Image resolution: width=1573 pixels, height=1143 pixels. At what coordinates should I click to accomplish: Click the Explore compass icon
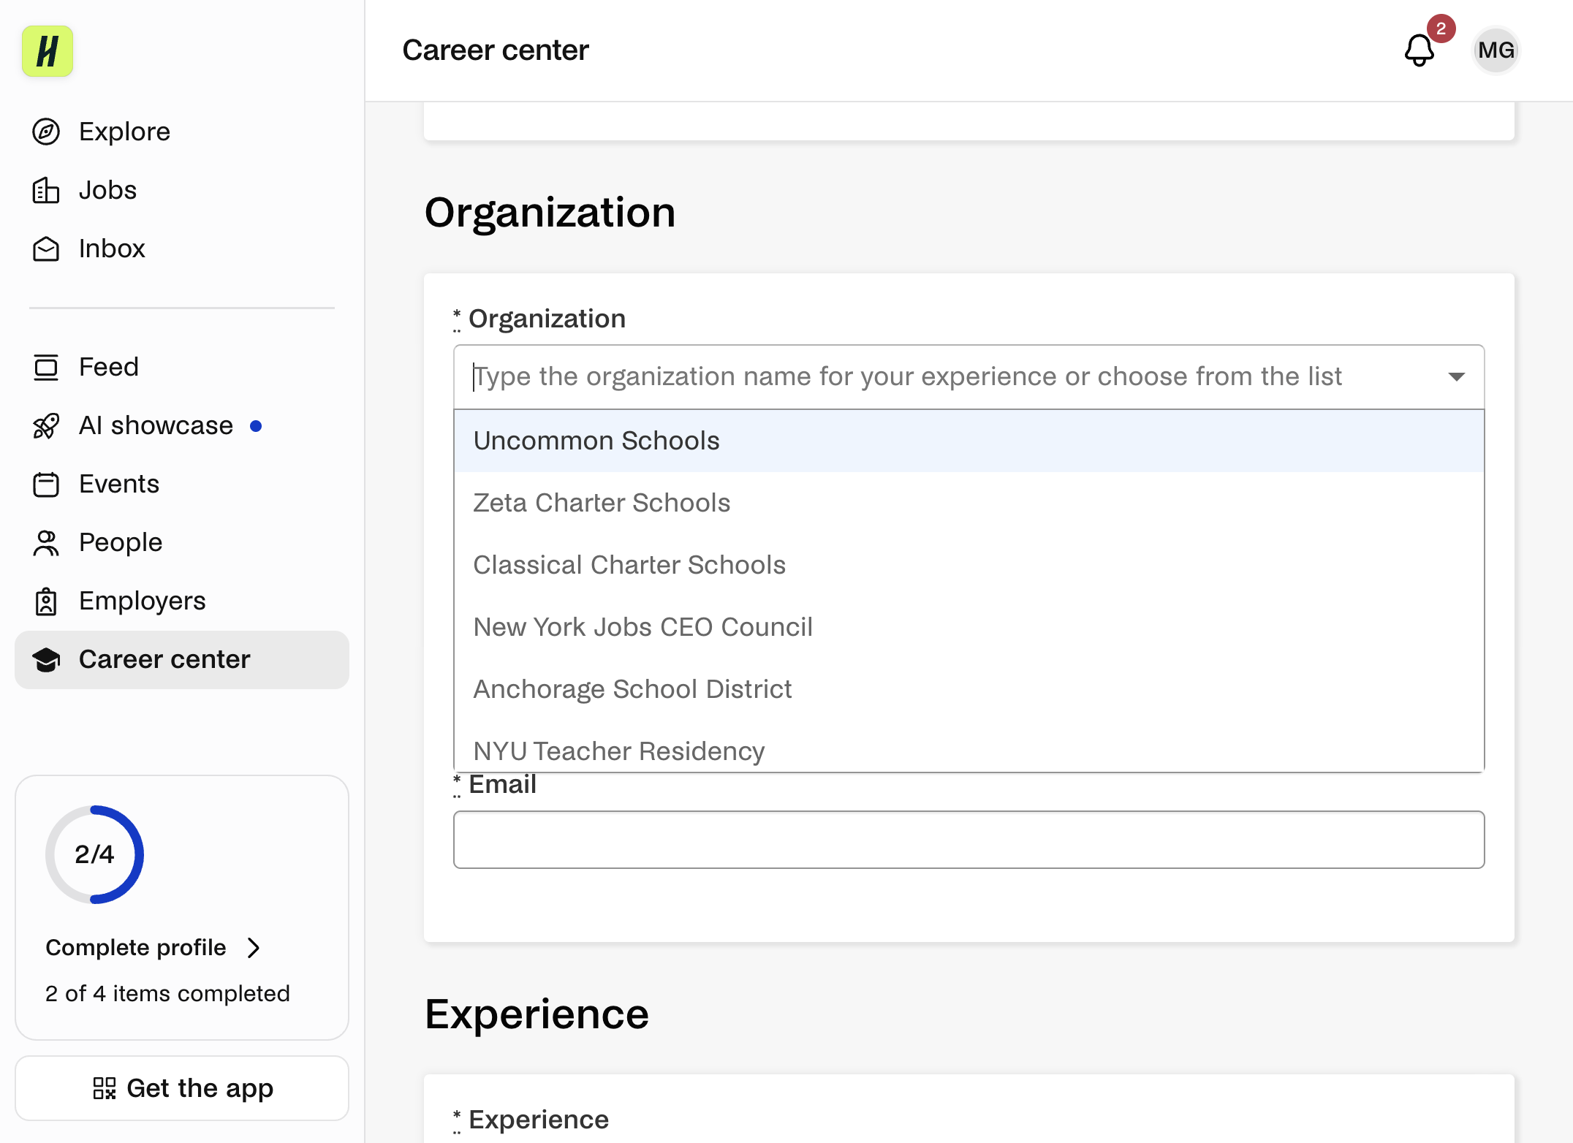46,132
